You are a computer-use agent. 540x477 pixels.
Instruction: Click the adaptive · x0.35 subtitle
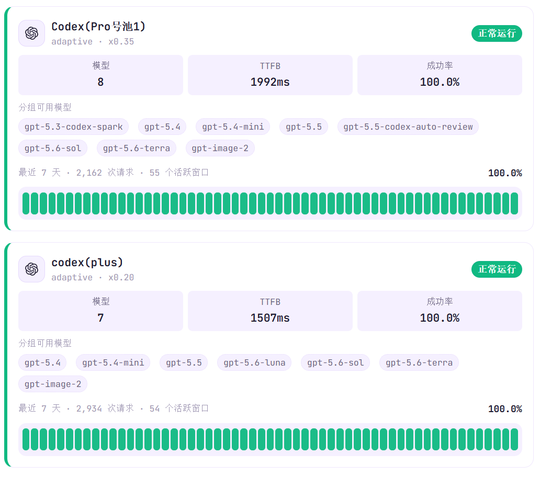pos(93,42)
